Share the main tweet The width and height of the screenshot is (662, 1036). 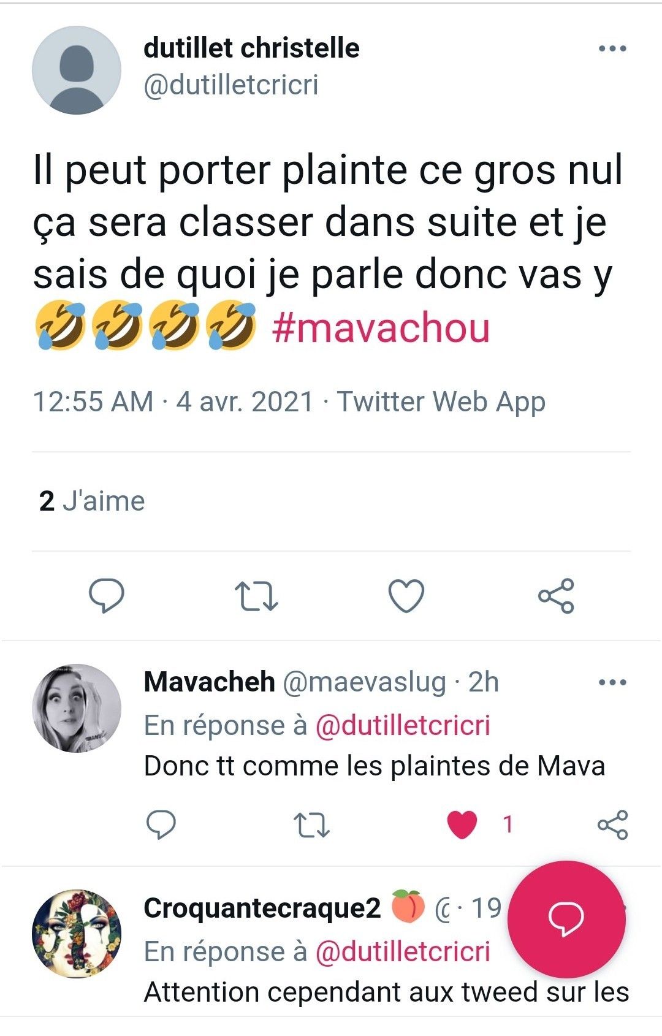pos(556,596)
